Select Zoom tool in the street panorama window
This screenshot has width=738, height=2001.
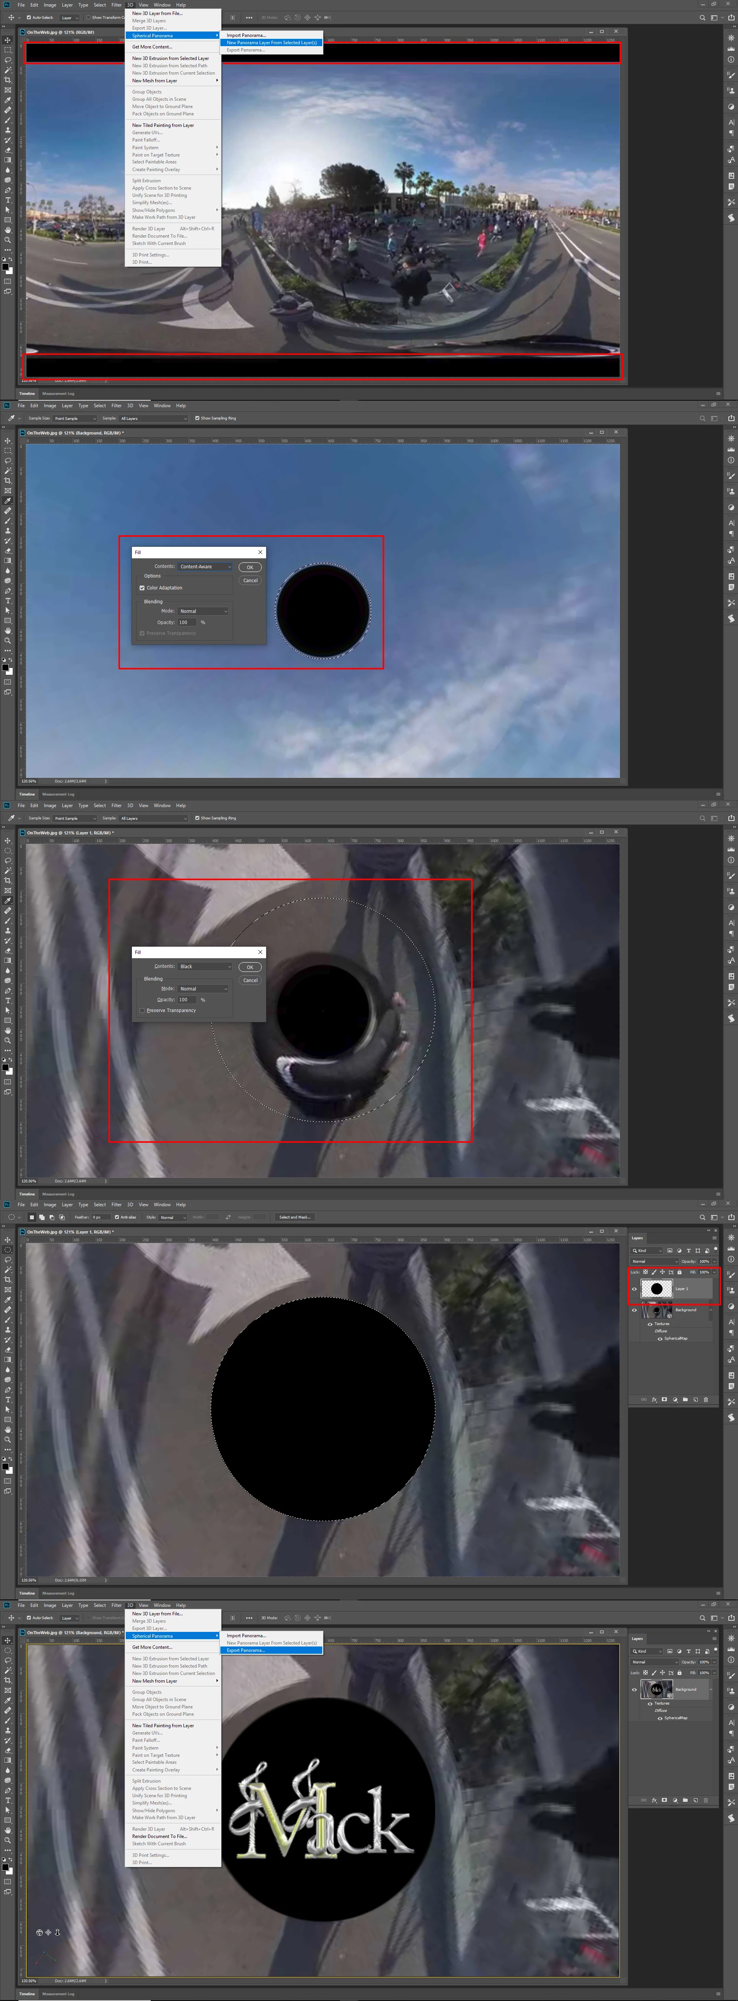pos(8,240)
